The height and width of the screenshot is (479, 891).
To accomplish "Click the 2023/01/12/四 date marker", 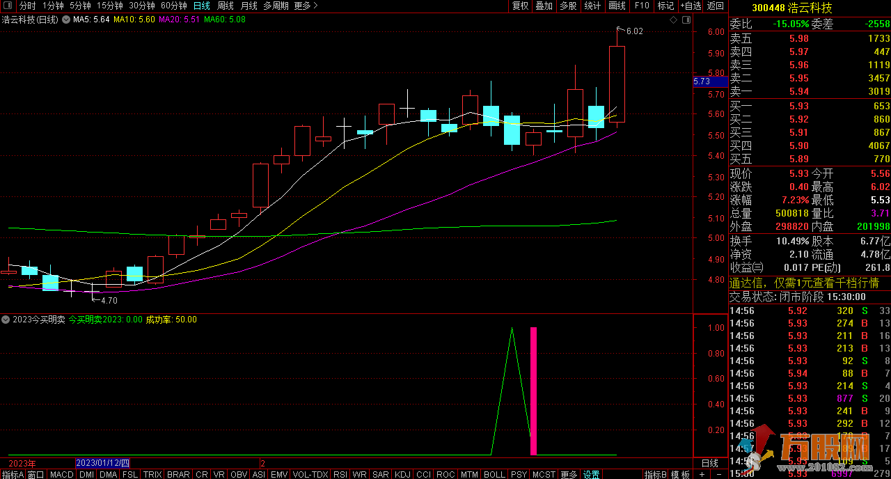I will [102, 463].
